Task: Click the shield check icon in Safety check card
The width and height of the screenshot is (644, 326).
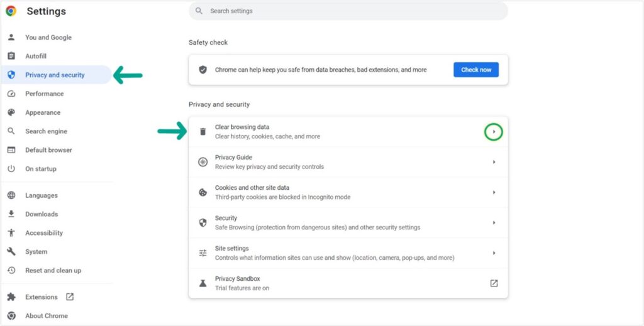Action: coord(203,70)
